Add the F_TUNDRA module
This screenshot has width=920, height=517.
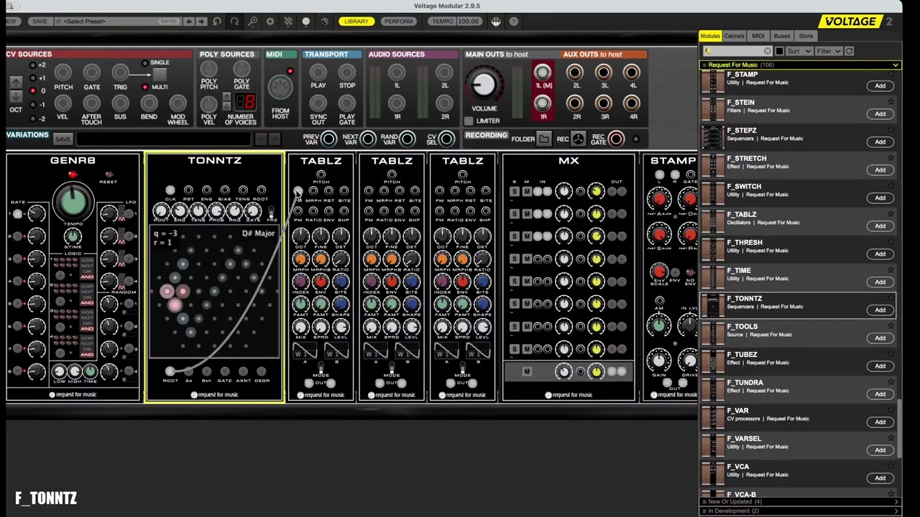pos(880,394)
